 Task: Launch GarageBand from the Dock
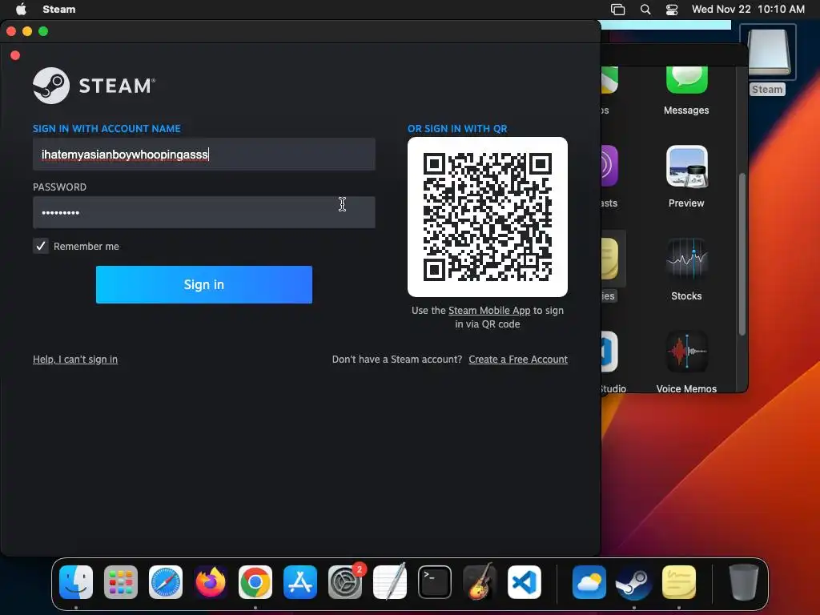tap(480, 581)
